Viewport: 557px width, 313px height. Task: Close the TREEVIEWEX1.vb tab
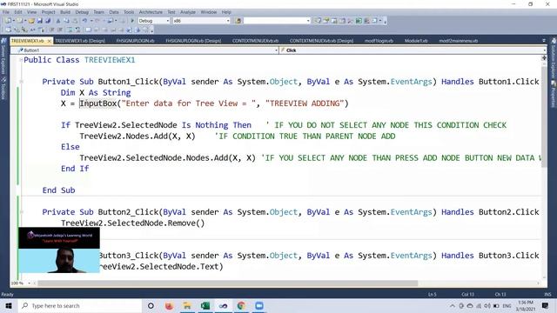click(50, 41)
